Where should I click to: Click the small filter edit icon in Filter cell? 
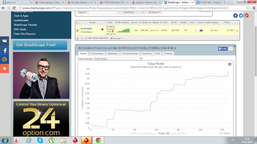[113, 32]
